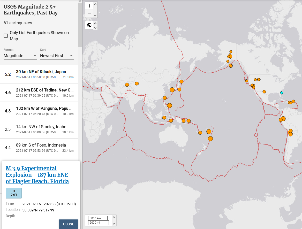Screen dimensions: 302x229
Task: Click the "61 earthquakes." count text
Action: point(18,23)
